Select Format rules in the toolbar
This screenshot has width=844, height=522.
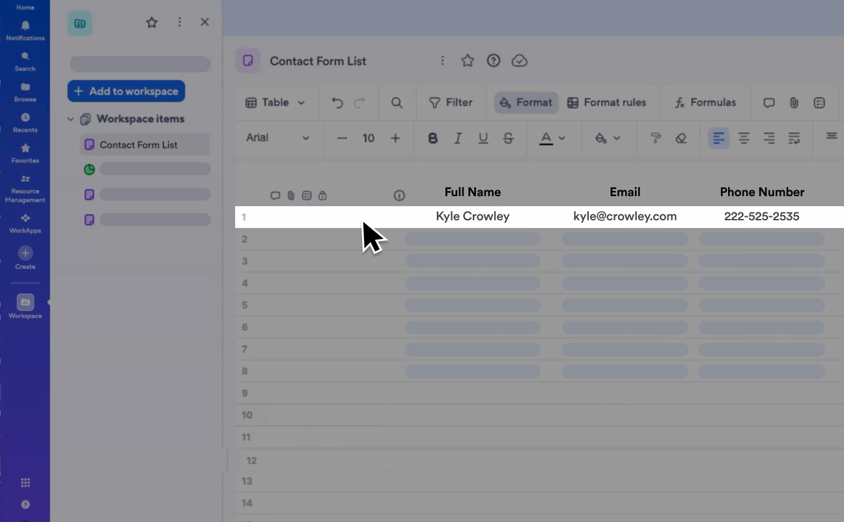(608, 102)
